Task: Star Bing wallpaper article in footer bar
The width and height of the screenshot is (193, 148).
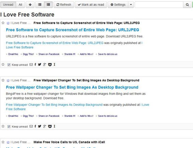Action: coord(3,126)
